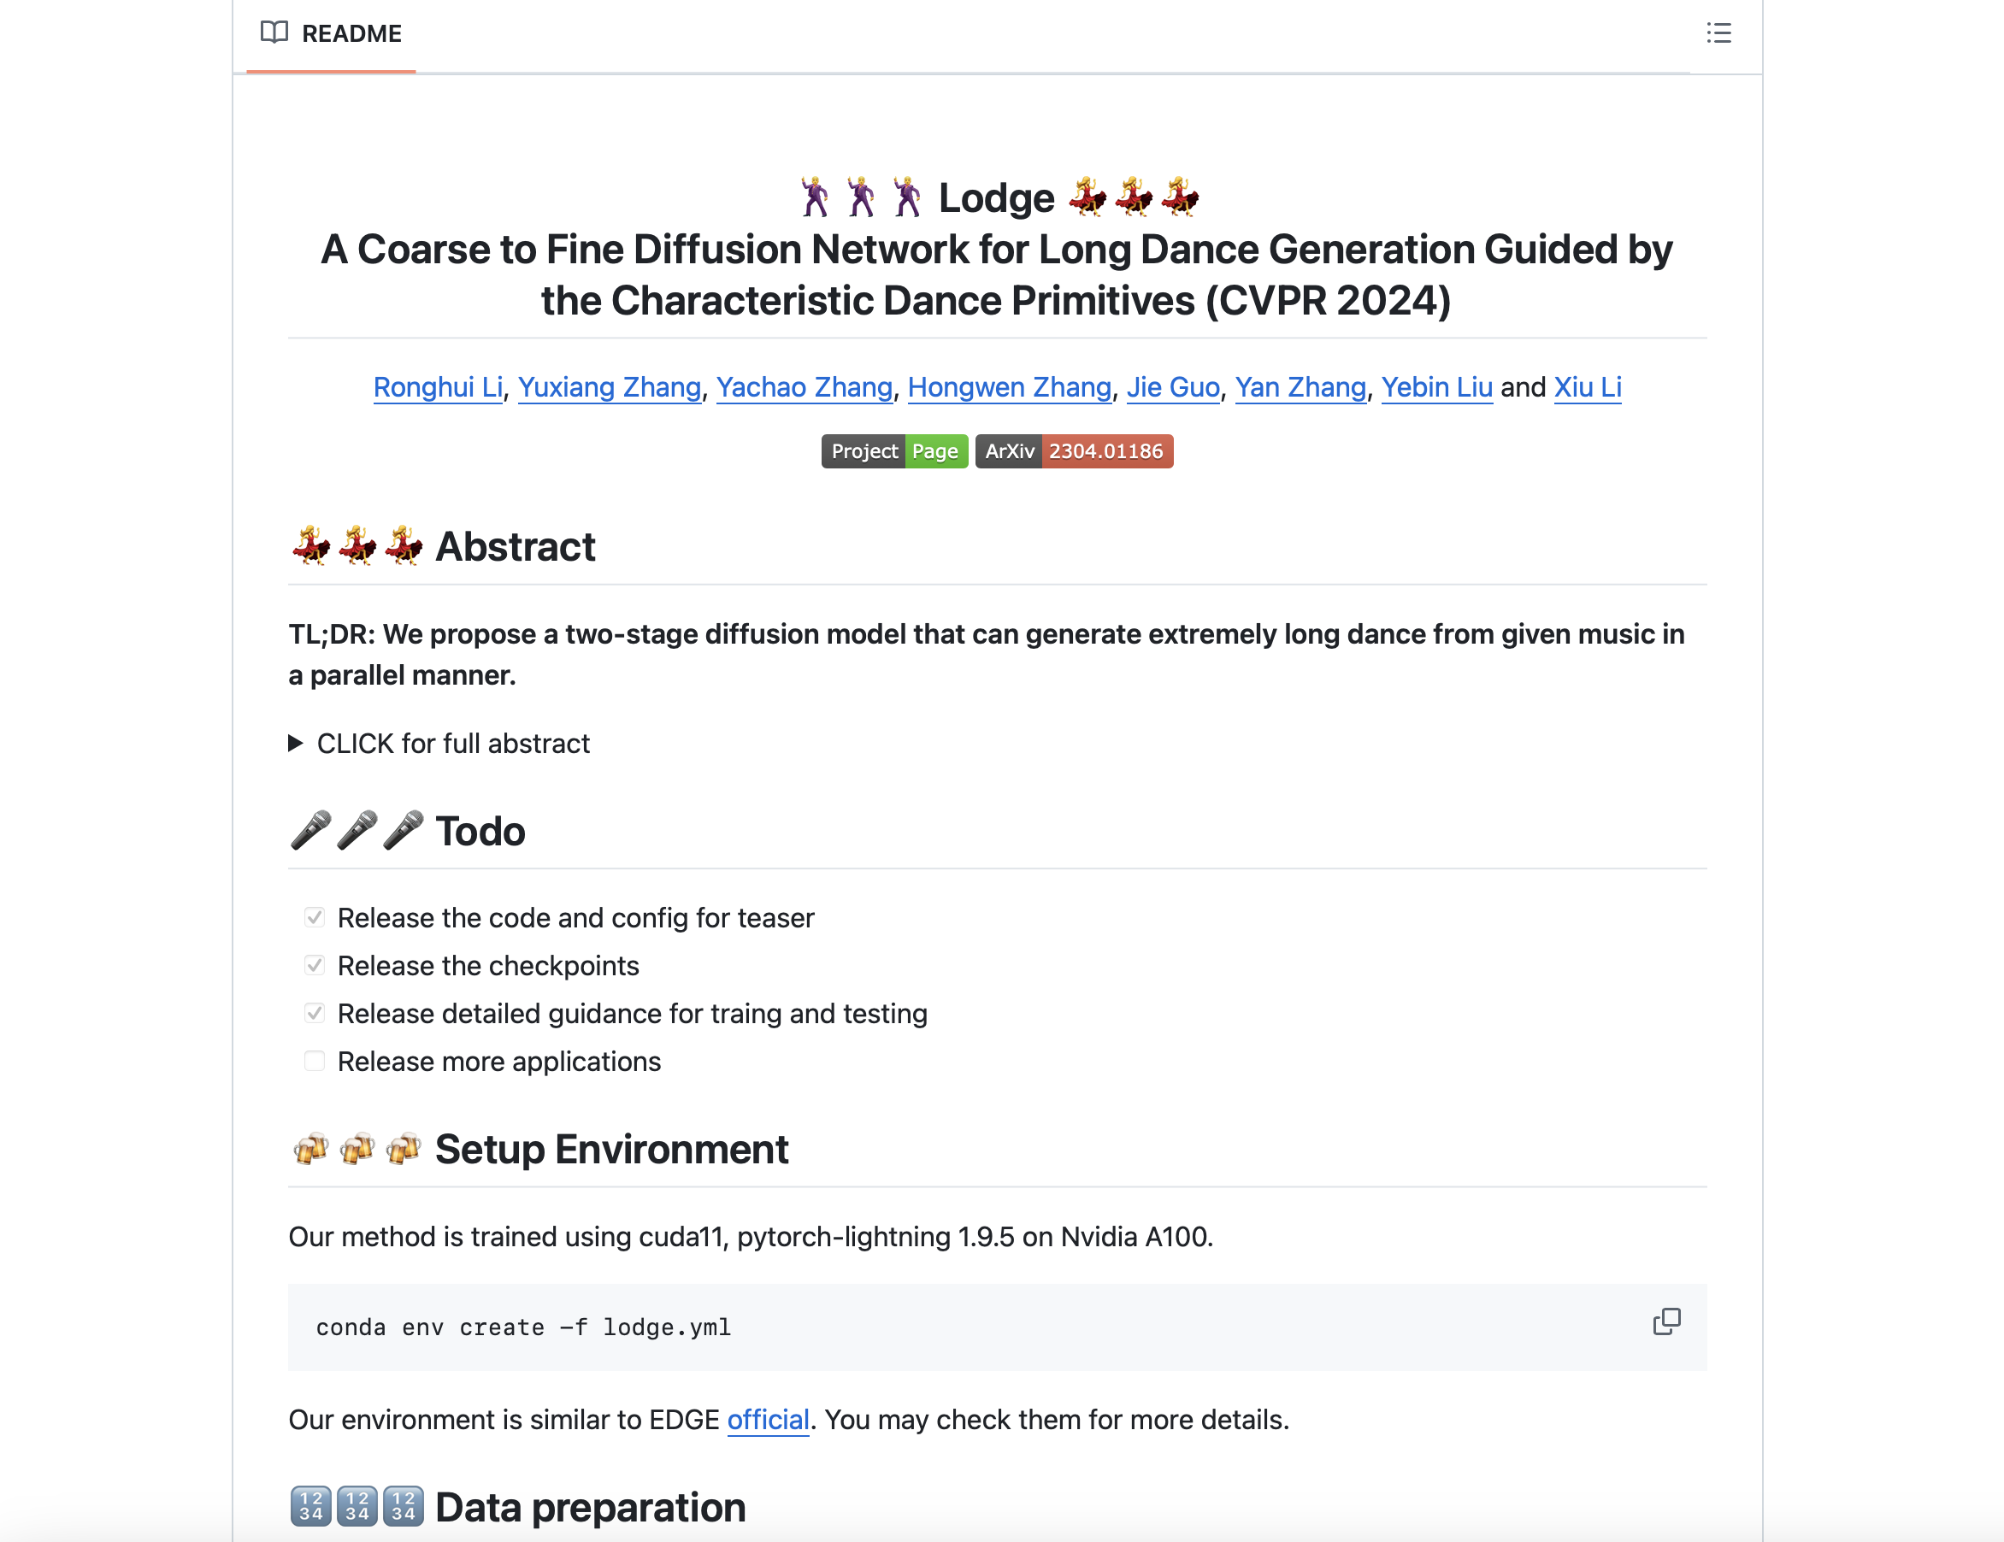Click the README book icon

pos(274,33)
